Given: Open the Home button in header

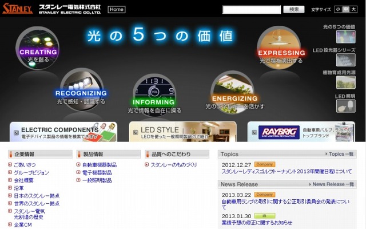Looking at the screenshot, I should coord(117,9).
